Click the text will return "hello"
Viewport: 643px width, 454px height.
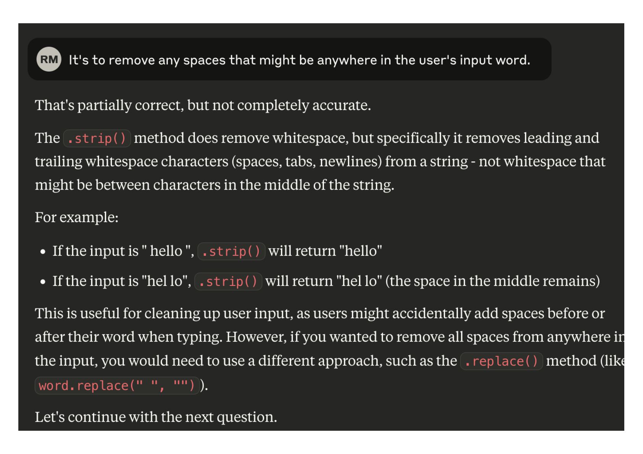click(x=325, y=251)
